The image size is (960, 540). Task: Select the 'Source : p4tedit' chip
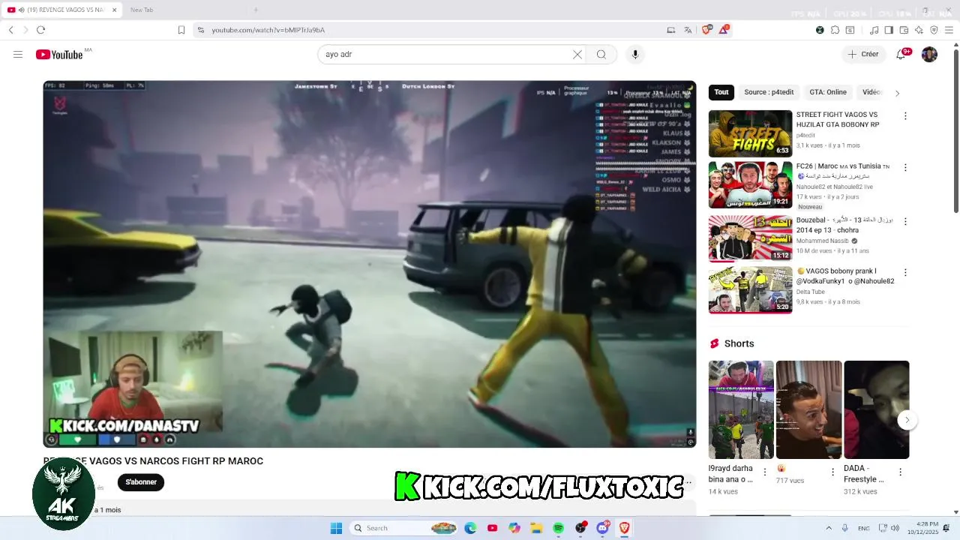pyautogui.click(x=769, y=92)
